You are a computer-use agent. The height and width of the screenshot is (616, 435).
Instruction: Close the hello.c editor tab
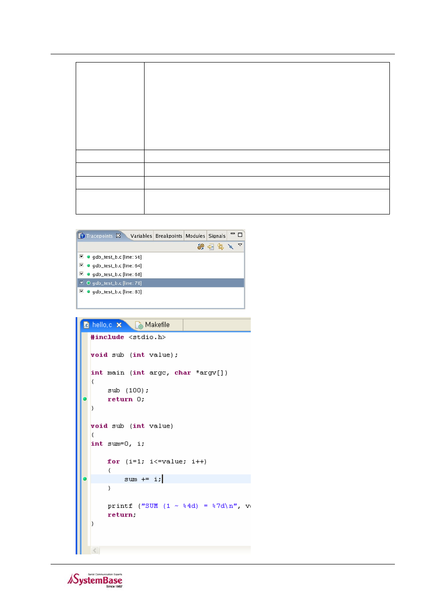119,325
